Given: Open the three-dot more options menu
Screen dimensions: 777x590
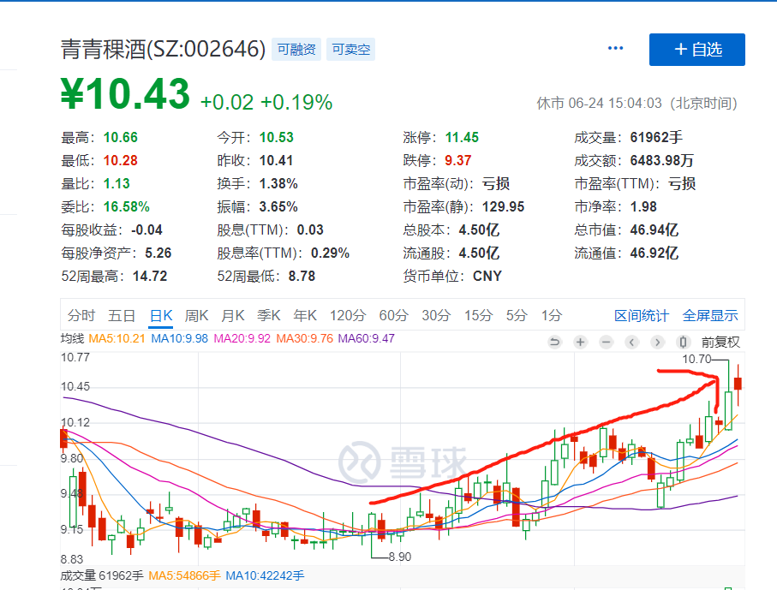Looking at the screenshot, I should click(x=615, y=48).
